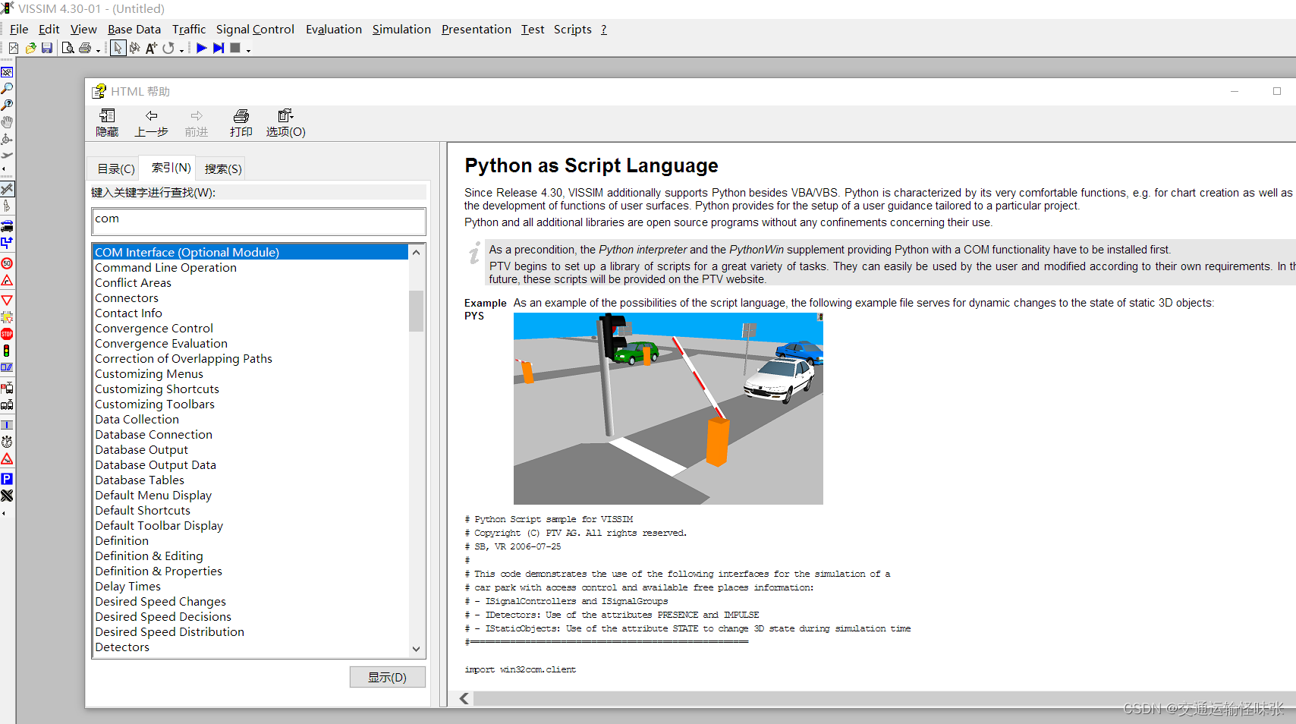Switch to the 搜索(S) search tab
Image resolution: width=1296 pixels, height=724 pixels.
[223, 168]
